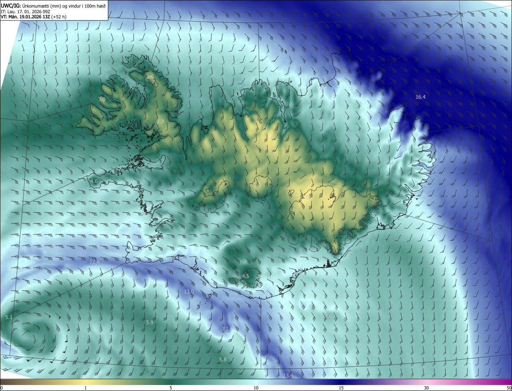
Task: Click the 13.0 value label on the map
Action: point(189,292)
